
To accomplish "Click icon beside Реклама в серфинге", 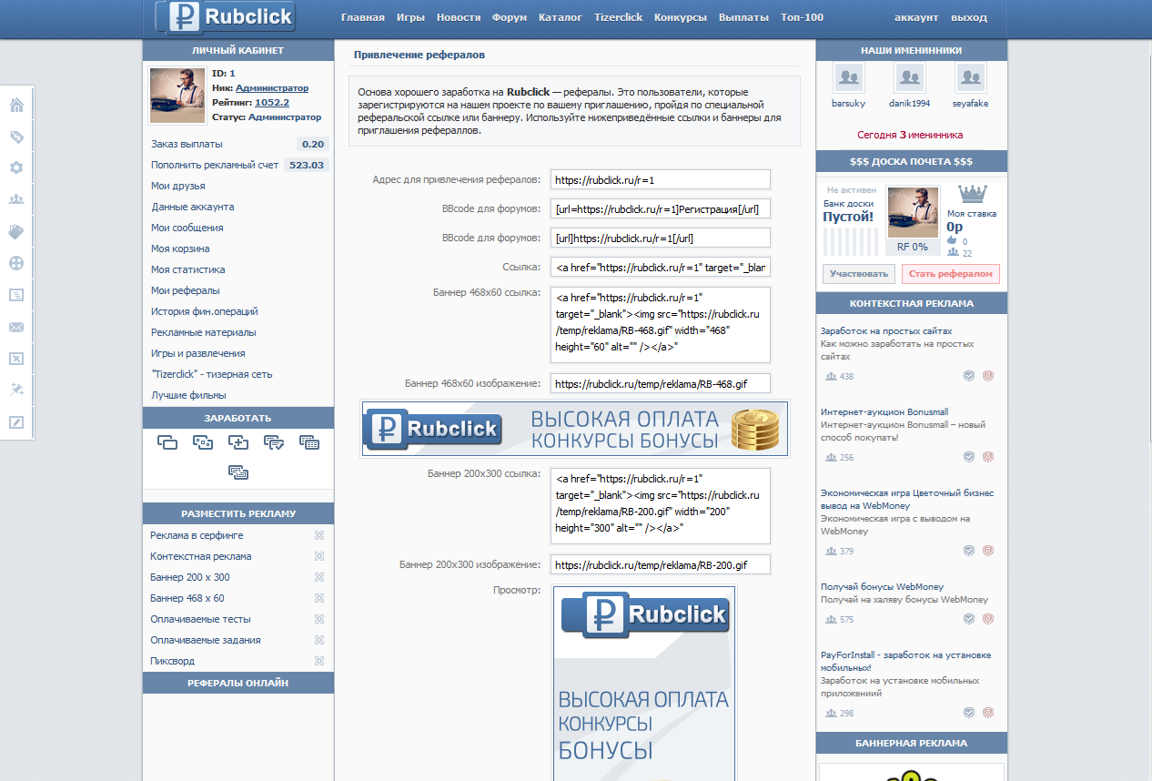I will [x=319, y=535].
